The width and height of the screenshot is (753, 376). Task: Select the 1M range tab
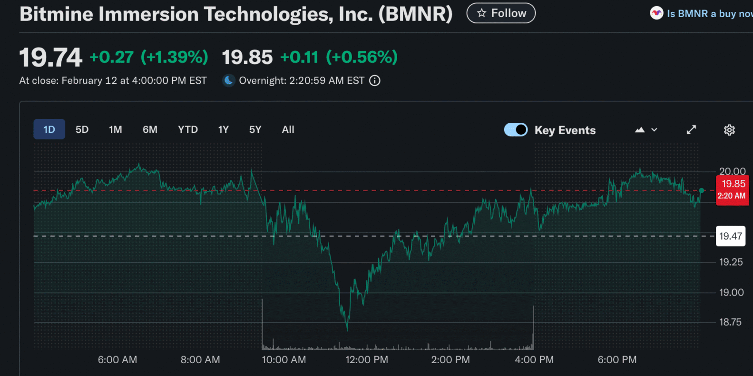pos(115,129)
